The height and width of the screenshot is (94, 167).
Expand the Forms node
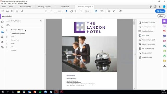click(7, 37)
